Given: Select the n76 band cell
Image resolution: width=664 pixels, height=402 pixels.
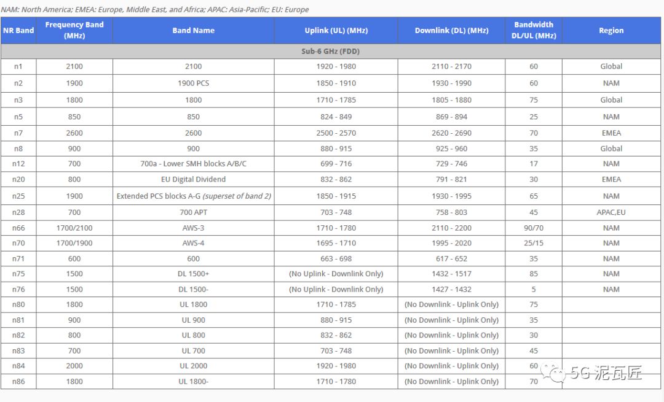Looking at the screenshot, I should 18,290.
